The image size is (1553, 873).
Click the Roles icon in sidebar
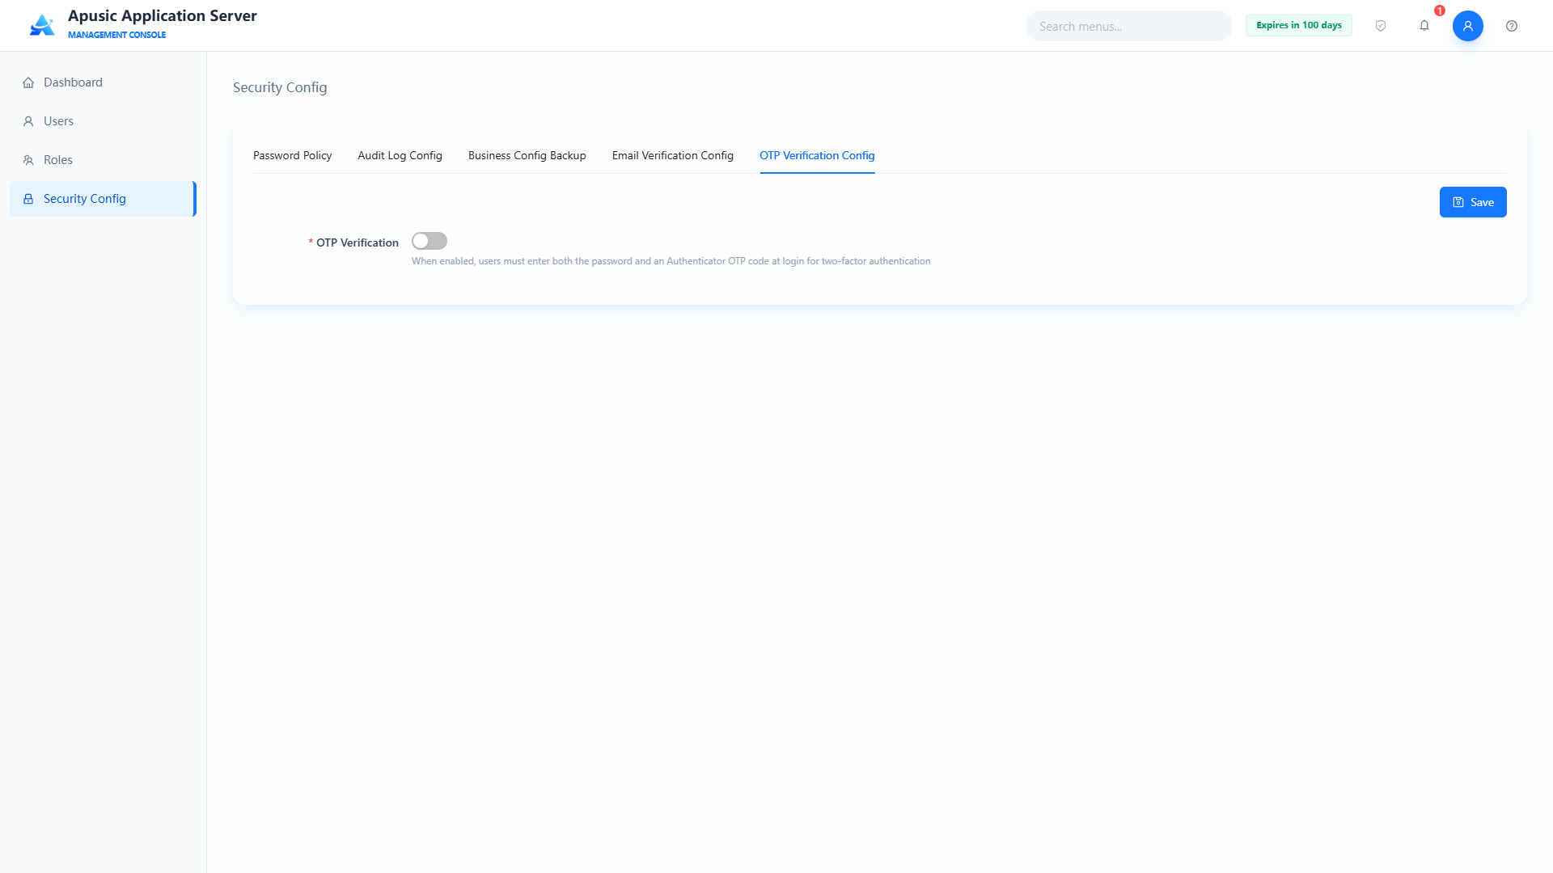(x=28, y=160)
